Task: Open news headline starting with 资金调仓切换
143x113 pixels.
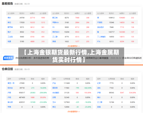Action: [132, 58]
